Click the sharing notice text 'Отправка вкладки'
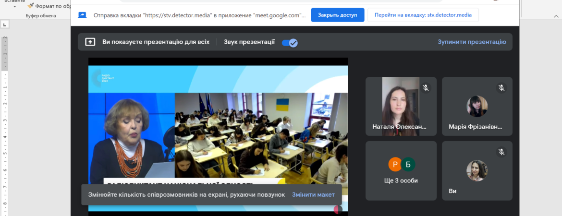Image resolution: width=562 pixels, height=216 pixels. click(200, 15)
